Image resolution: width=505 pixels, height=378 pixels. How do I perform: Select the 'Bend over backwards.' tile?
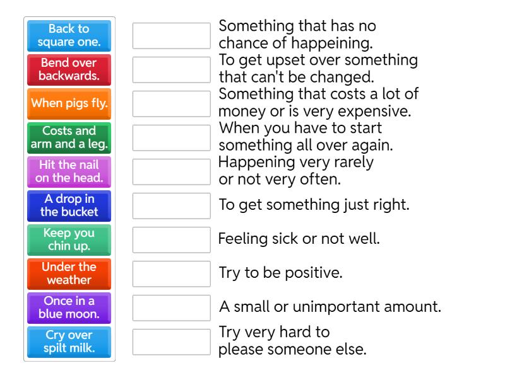[69, 70]
